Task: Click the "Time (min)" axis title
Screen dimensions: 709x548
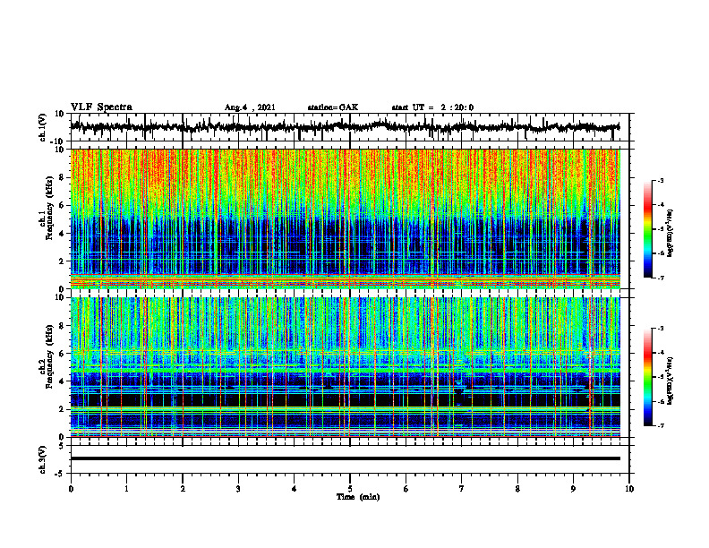Action: pyautogui.click(x=358, y=497)
